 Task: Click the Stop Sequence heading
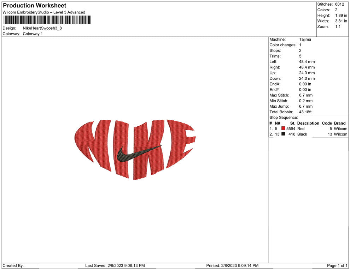284,118
